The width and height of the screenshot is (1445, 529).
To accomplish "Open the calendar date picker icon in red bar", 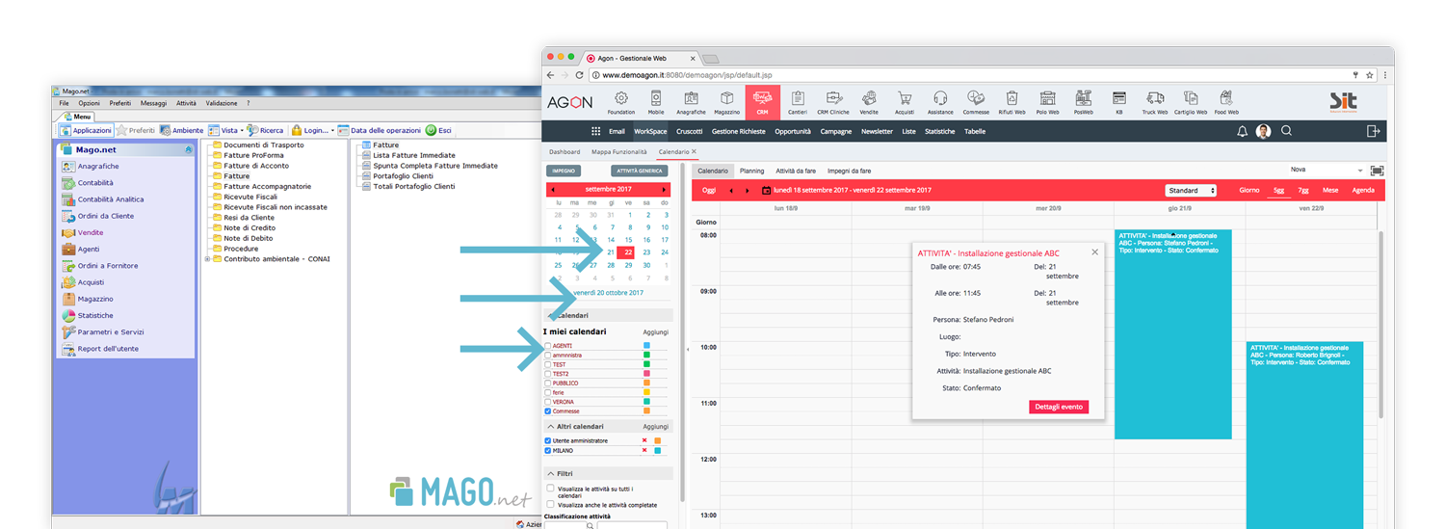I will tap(766, 191).
